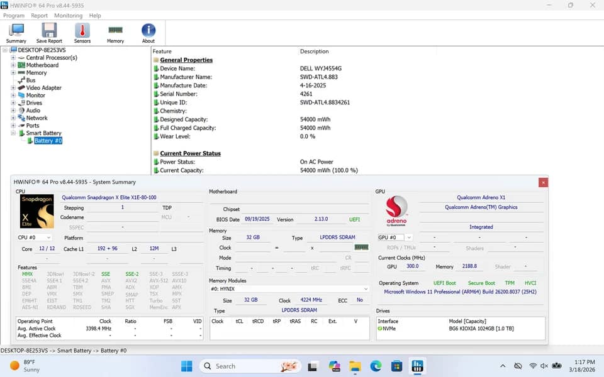The width and height of the screenshot is (604, 377).
Task: Expand the Central Processor(s) tree node
Action: coord(13,58)
